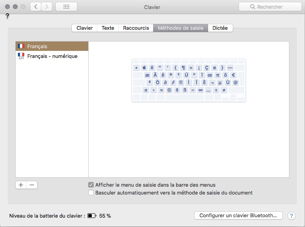Click Configurer un clavier Bluetooth button
The width and height of the screenshot is (305, 227).
(x=238, y=216)
